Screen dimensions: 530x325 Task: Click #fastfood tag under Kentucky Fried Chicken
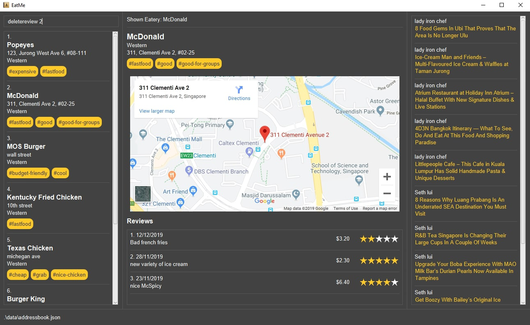(20, 224)
